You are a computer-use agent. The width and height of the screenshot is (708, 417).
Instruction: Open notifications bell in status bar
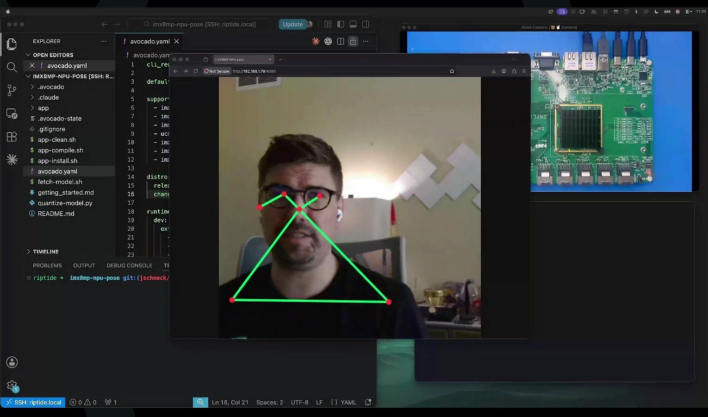(x=368, y=402)
